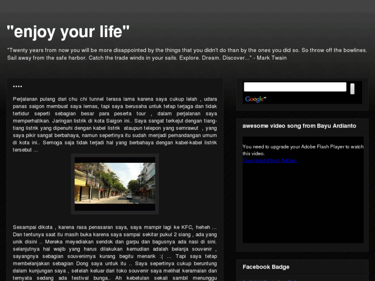Click the paragraph starting "Sesampai dikota"
Image resolution: width=375 pixels, height=281 pixels.
[115, 253]
